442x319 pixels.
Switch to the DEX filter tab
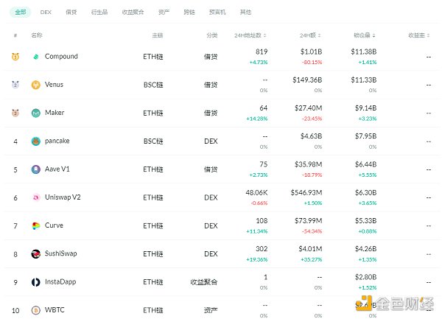point(46,12)
